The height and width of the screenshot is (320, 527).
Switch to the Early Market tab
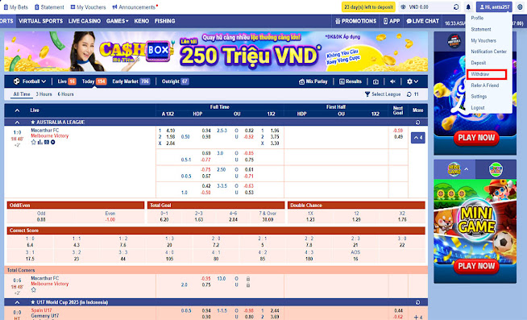point(131,81)
